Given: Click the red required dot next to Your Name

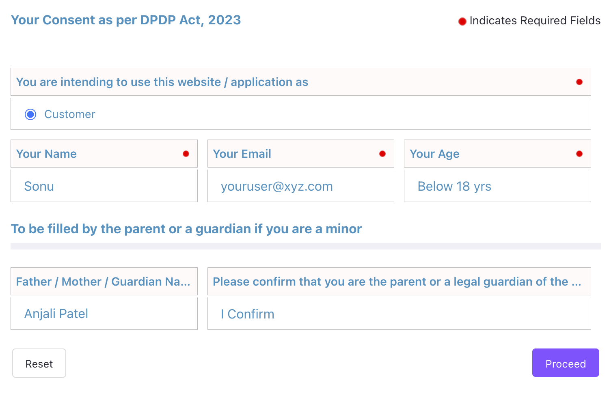Looking at the screenshot, I should (186, 154).
